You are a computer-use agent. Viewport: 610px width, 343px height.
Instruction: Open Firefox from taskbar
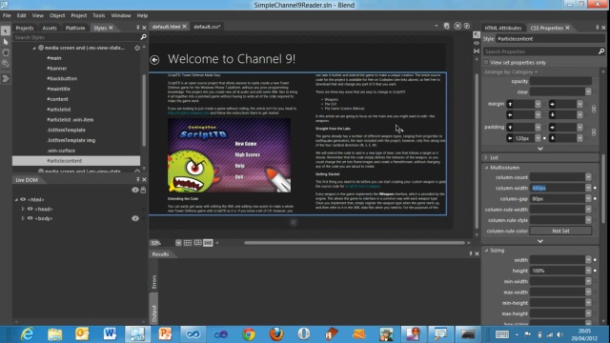(x=276, y=334)
